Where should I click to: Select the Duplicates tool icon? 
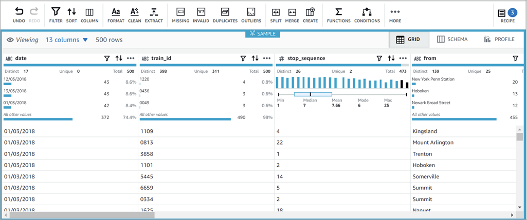pos(225,11)
